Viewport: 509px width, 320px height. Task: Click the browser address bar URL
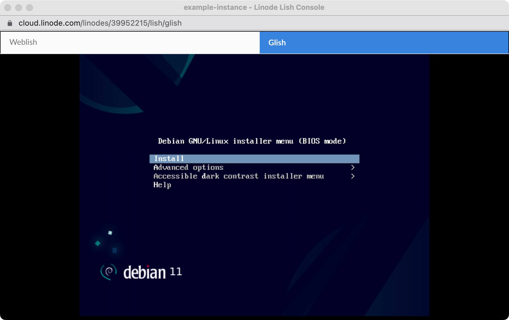(100, 23)
